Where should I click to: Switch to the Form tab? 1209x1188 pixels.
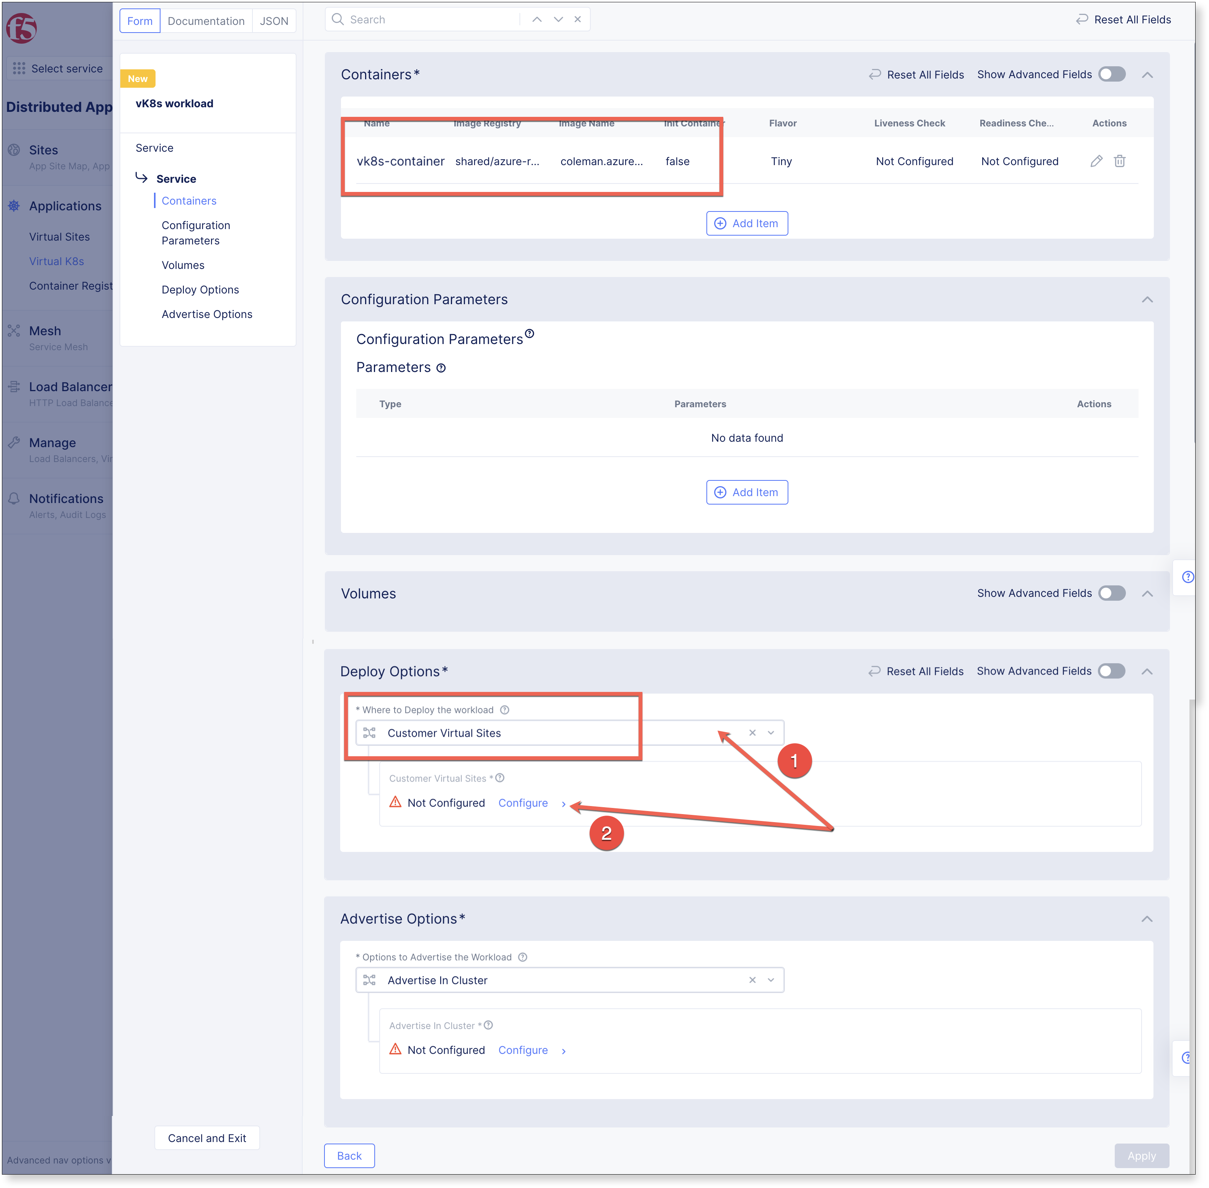coord(140,21)
